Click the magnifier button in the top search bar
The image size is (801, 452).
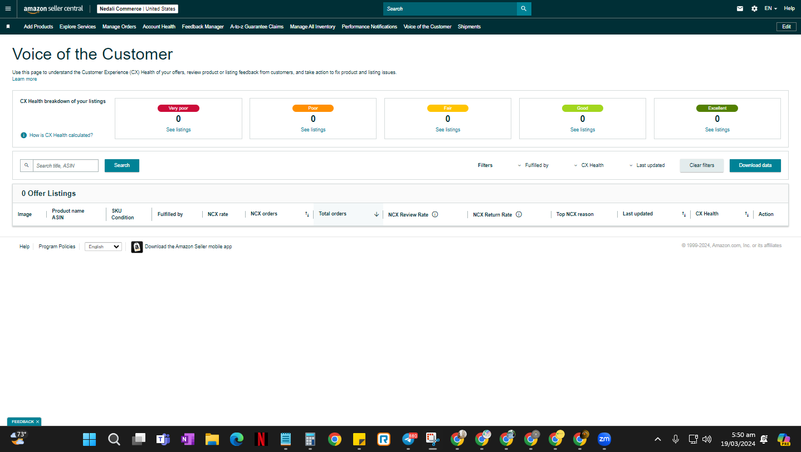click(x=524, y=9)
